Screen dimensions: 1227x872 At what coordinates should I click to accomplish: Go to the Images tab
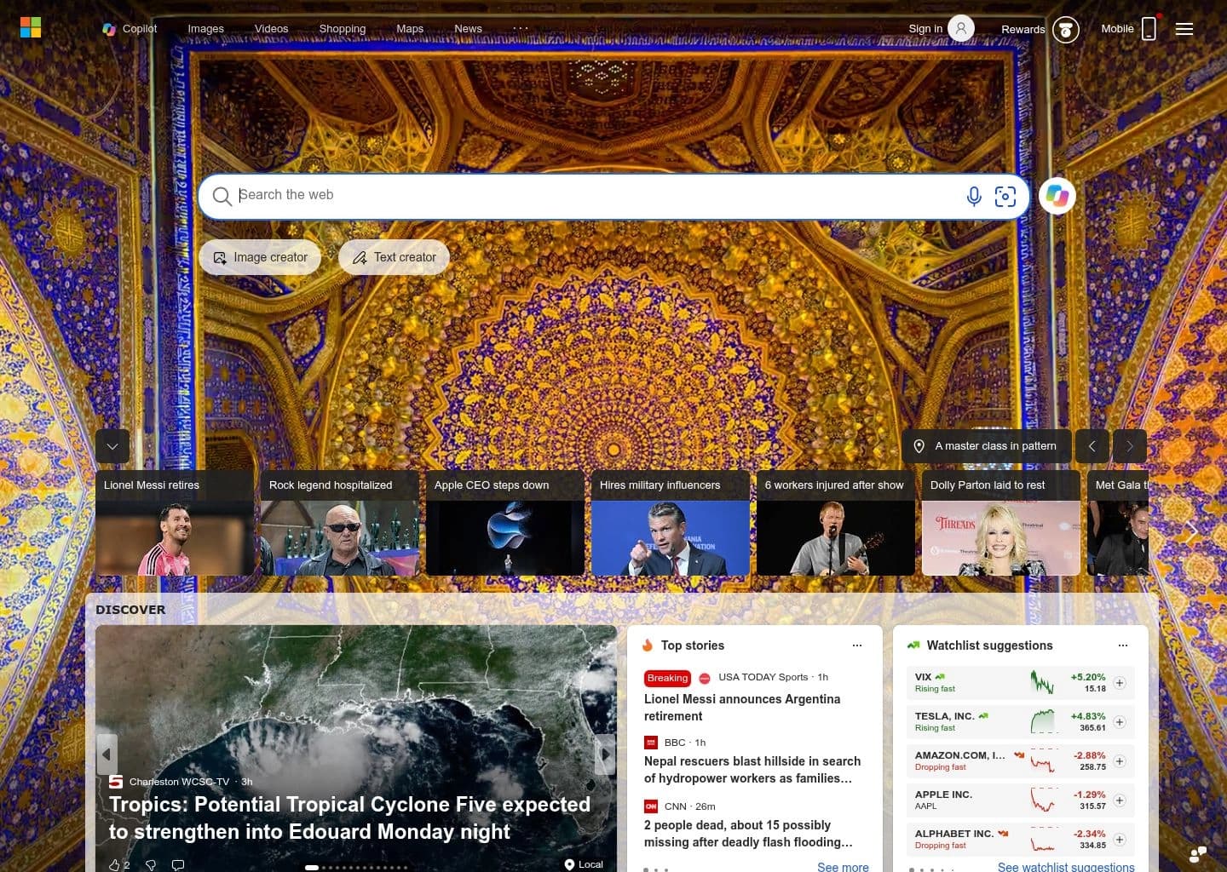click(x=205, y=28)
